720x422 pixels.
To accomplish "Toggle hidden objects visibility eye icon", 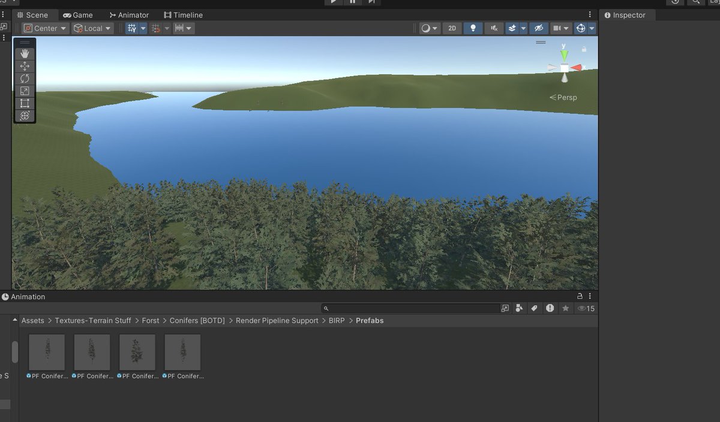I will click(x=539, y=28).
